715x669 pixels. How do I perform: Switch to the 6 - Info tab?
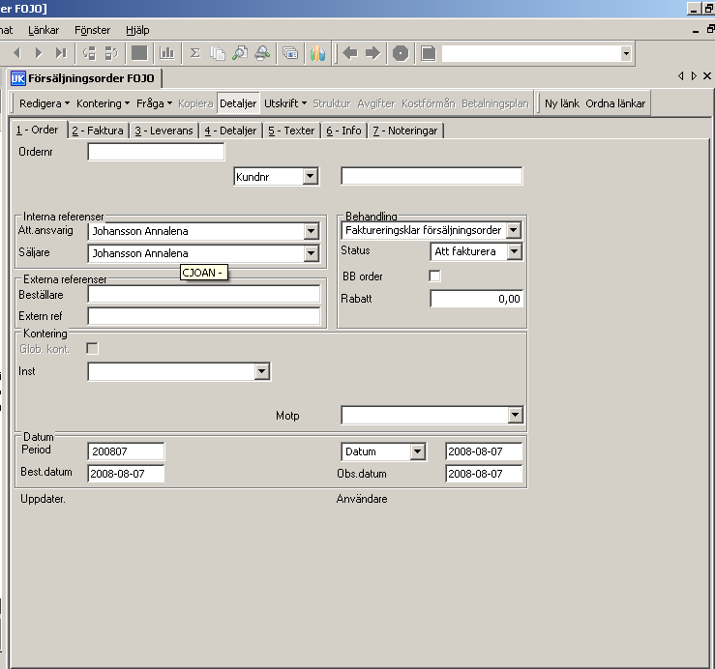(343, 131)
